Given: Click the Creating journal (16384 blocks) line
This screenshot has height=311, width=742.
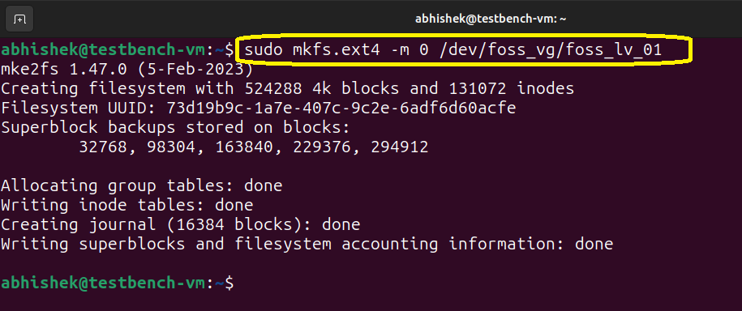Looking at the screenshot, I should [x=180, y=224].
